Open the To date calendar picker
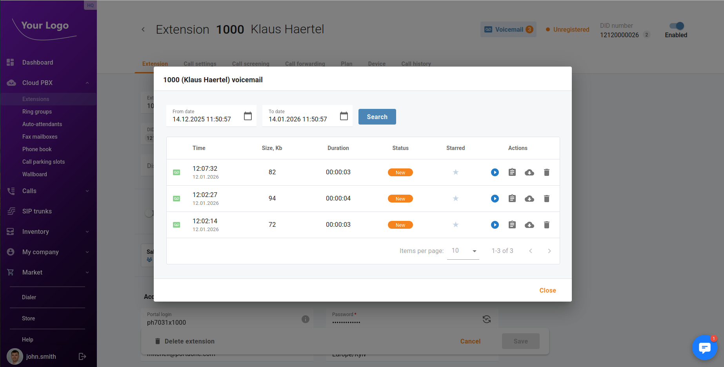 [344, 116]
